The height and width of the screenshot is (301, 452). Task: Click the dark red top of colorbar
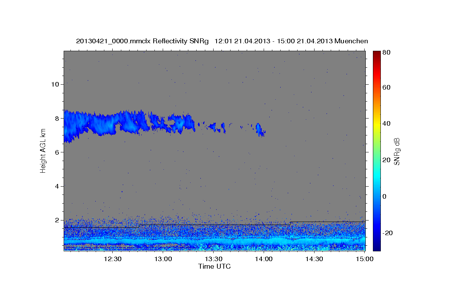pos(376,53)
